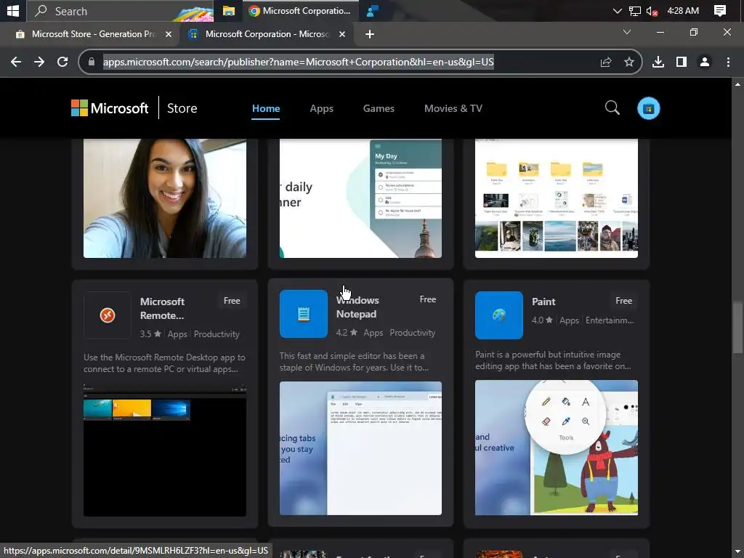Open the selfie woman screenshot thumbnail
This screenshot has height=558, width=744.
165,198
